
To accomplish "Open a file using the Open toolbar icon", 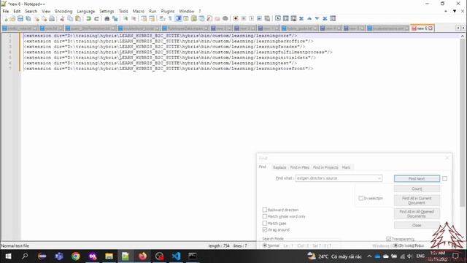I will (12, 19).
